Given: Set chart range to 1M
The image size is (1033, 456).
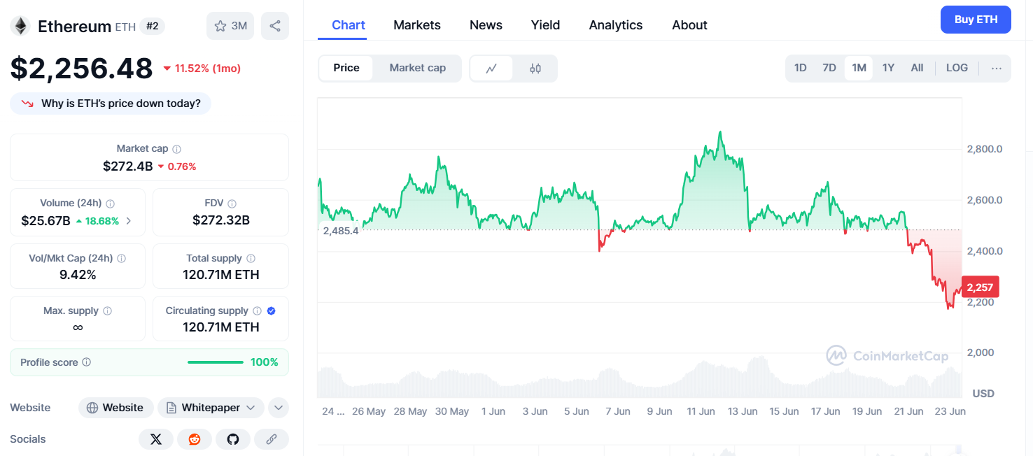Looking at the screenshot, I should tap(859, 68).
